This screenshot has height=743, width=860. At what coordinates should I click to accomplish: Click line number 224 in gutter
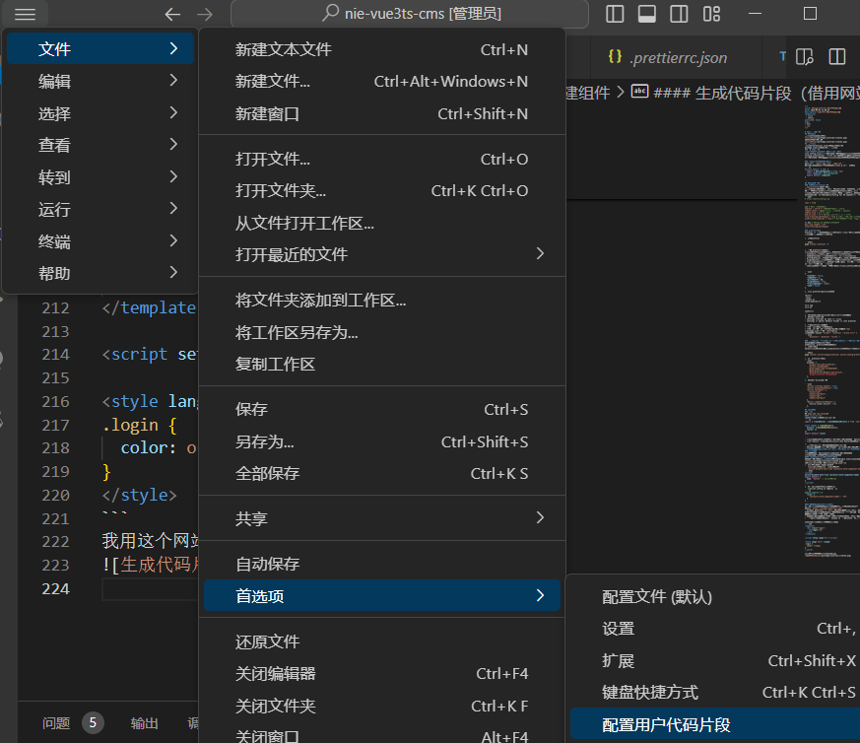point(55,589)
